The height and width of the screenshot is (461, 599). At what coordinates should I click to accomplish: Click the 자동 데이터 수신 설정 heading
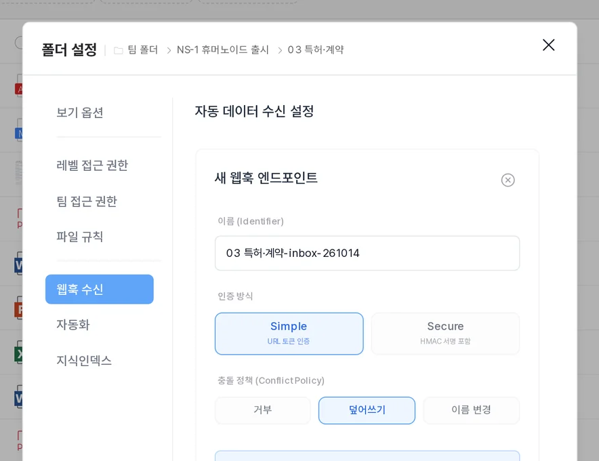pyautogui.click(x=254, y=111)
